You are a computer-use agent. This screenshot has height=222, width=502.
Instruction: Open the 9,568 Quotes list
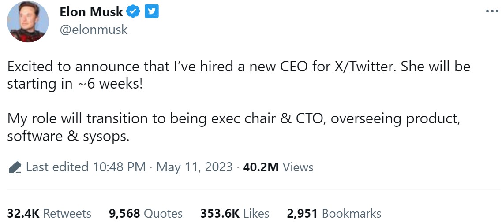pyautogui.click(x=146, y=214)
